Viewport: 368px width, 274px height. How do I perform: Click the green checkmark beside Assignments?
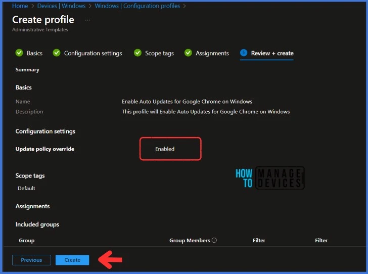point(188,53)
